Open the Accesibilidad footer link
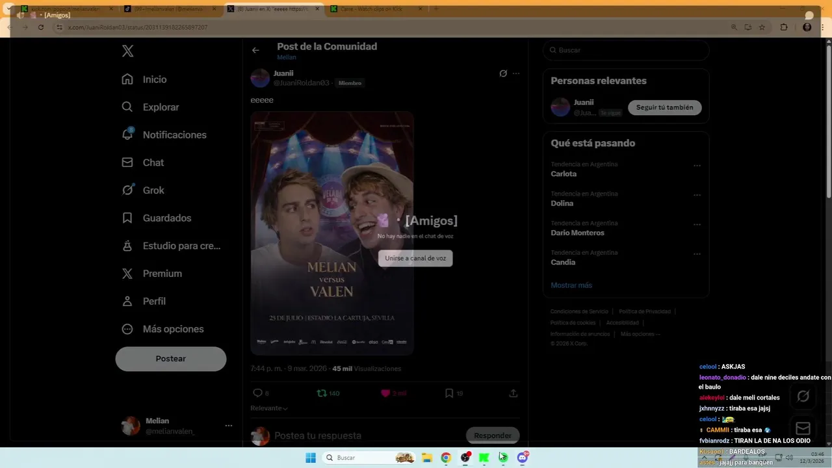This screenshot has height=468, width=832. pyautogui.click(x=623, y=322)
